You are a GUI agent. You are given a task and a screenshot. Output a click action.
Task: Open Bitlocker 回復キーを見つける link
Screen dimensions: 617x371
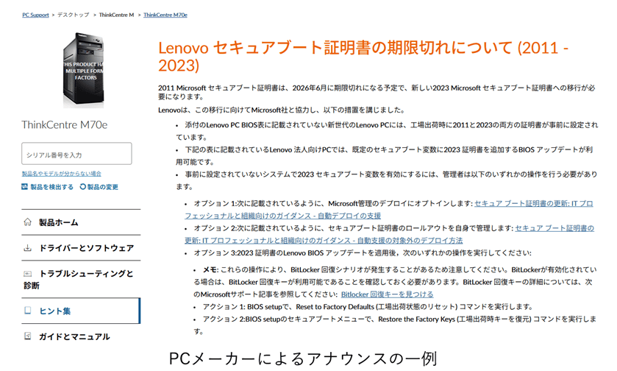[x=388, y=294]
